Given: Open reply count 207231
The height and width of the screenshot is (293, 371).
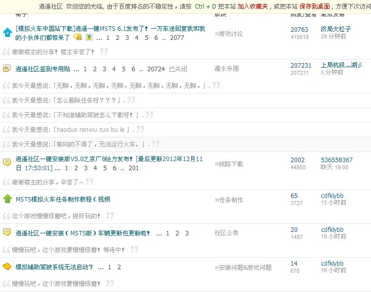Looking at the screenshot, I should 301,65.
